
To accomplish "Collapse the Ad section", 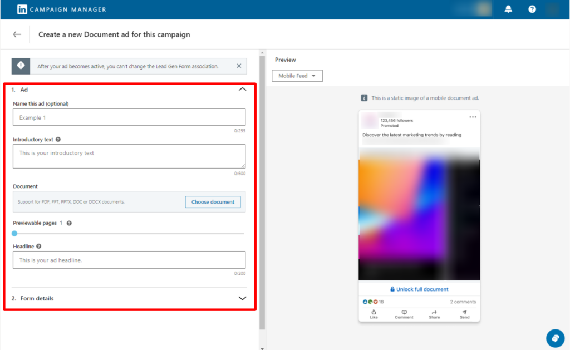I will pos(242,90).
